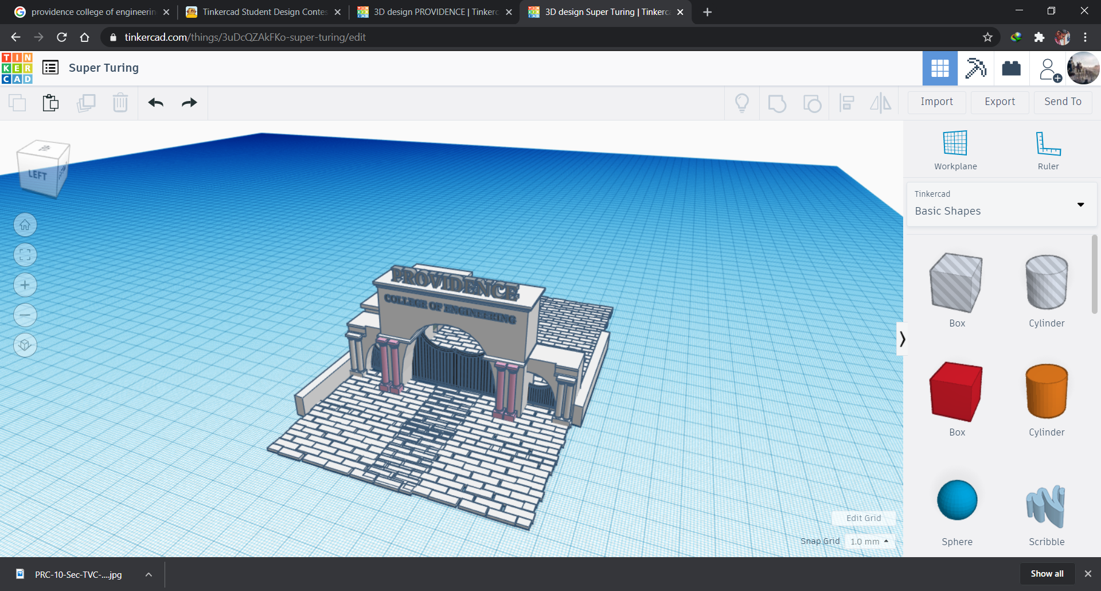The image size is (1101, 591).
Task: Click the Delete trash can icon
Action: point(120,103)
